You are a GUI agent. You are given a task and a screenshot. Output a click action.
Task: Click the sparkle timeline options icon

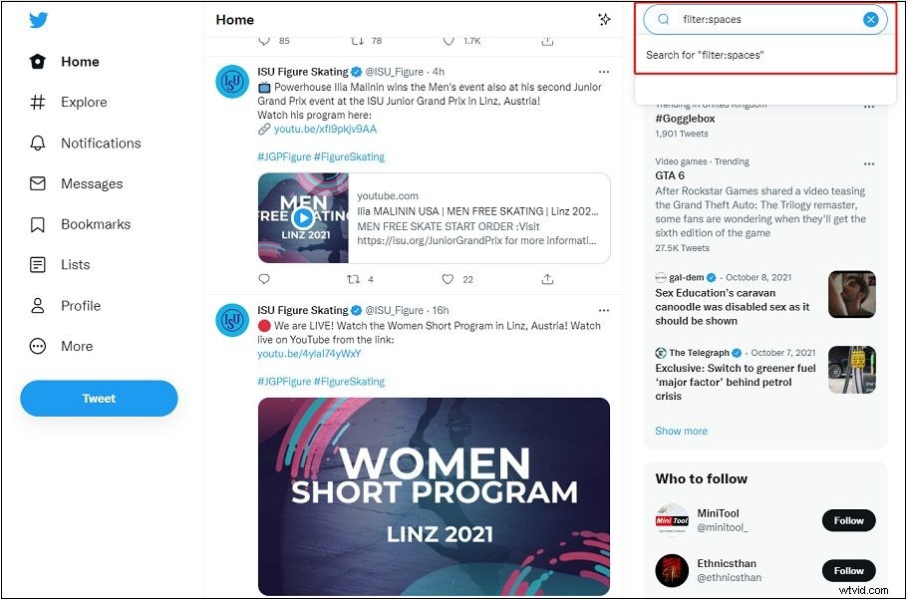click(x=604, y=19)
